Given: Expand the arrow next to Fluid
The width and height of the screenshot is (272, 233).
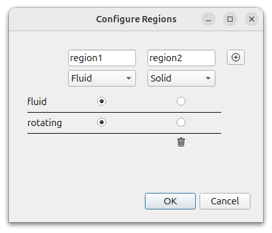Looking at the screenshot, I should 128,78.
